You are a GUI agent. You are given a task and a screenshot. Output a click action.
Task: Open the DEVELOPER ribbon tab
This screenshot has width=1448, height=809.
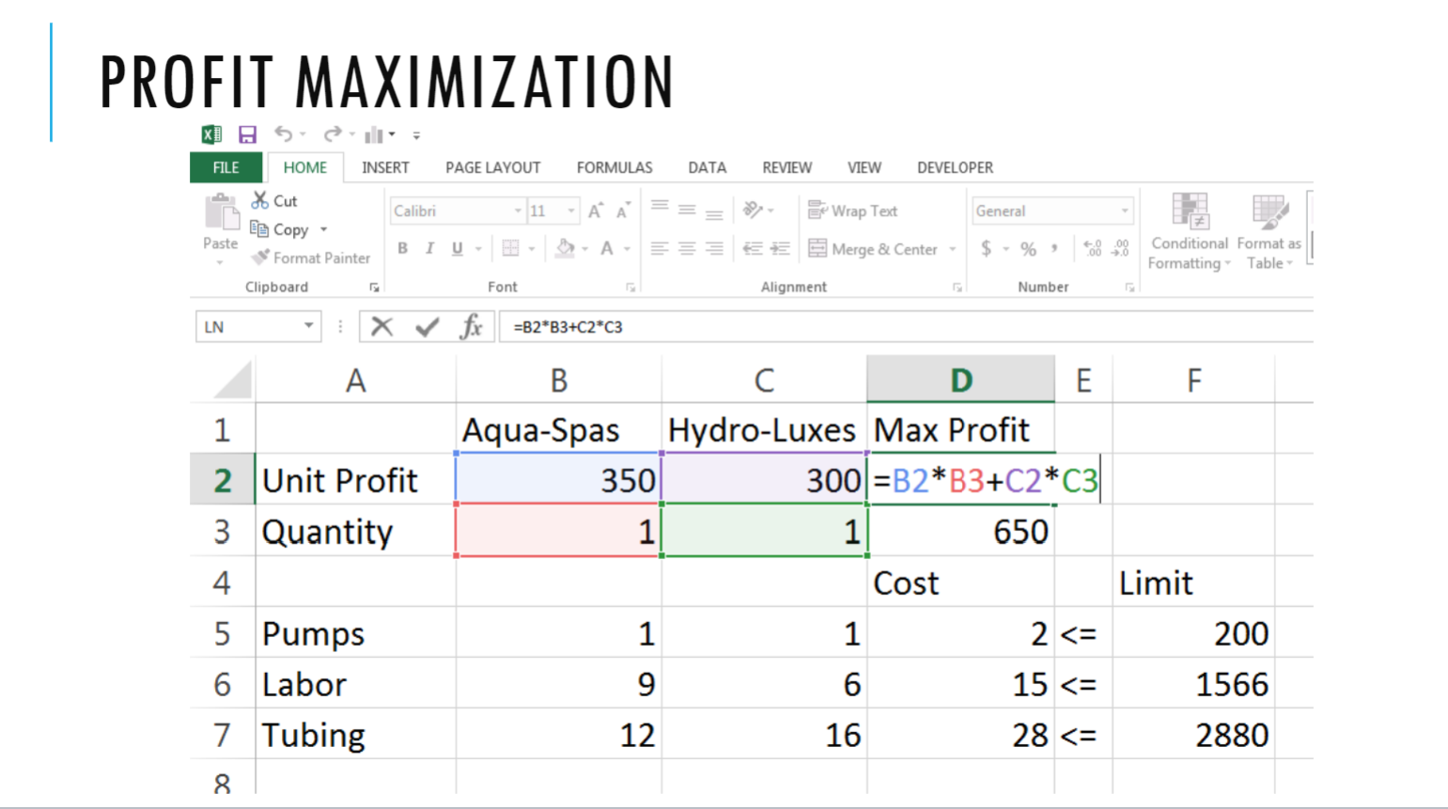coord(955,167)
